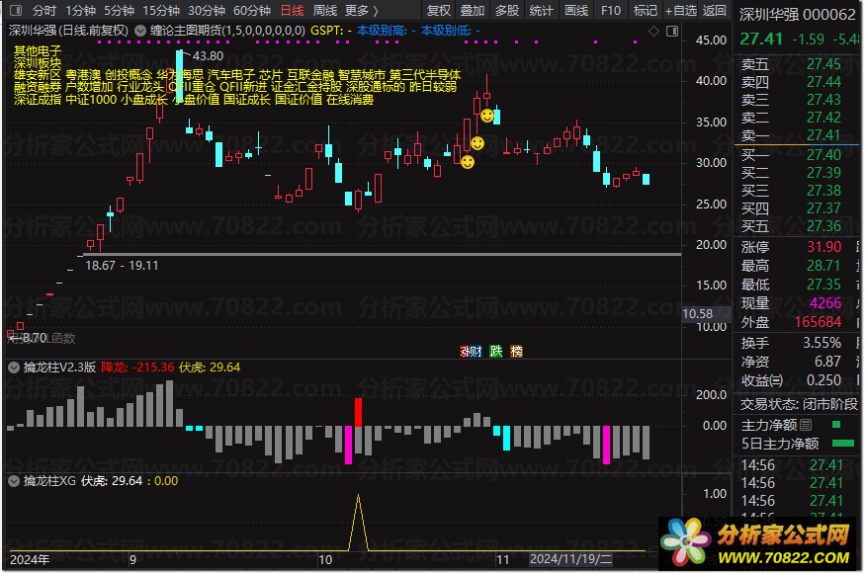Expand the 更多 timeframe options

(x=362, y=11)
